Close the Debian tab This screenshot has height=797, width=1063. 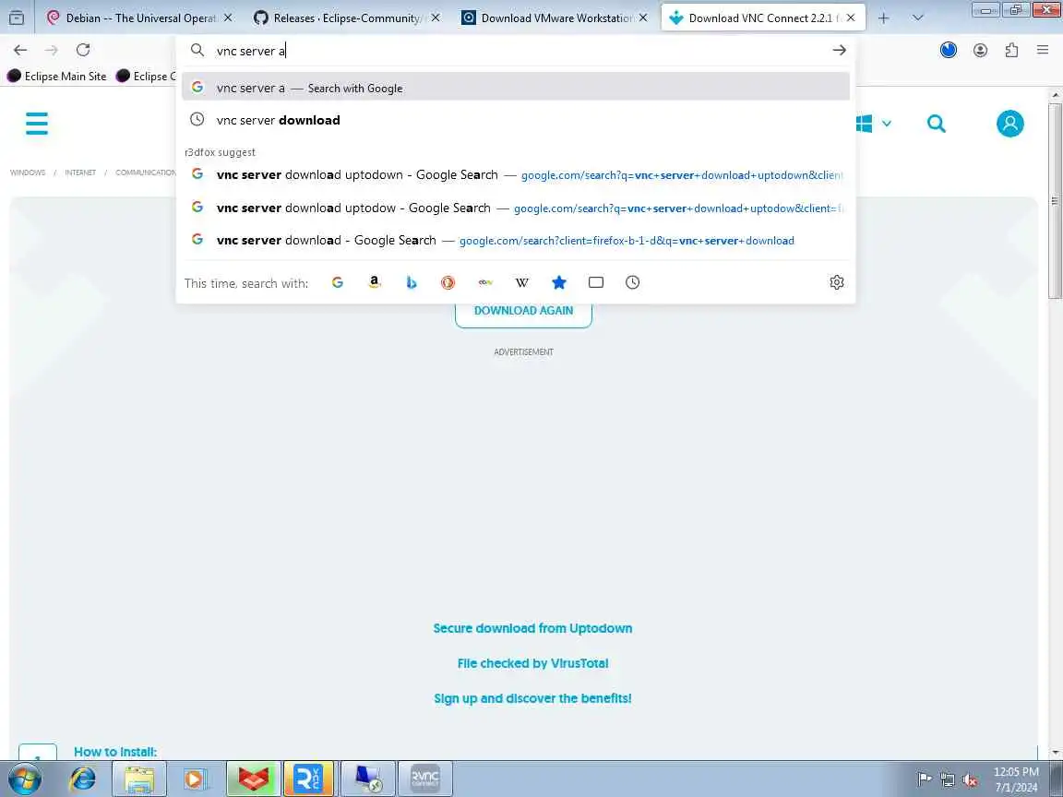pyautogui.click(x=229, y=18)
